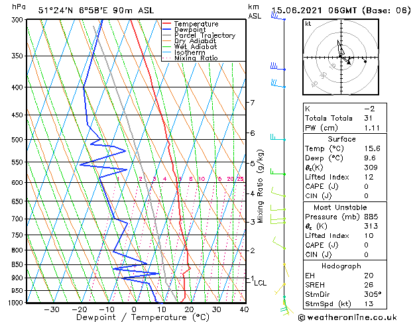Click the wind barb at the 300 hPa level
The width and height of the screenshot is (417, 322).
(x=278, y=17)
